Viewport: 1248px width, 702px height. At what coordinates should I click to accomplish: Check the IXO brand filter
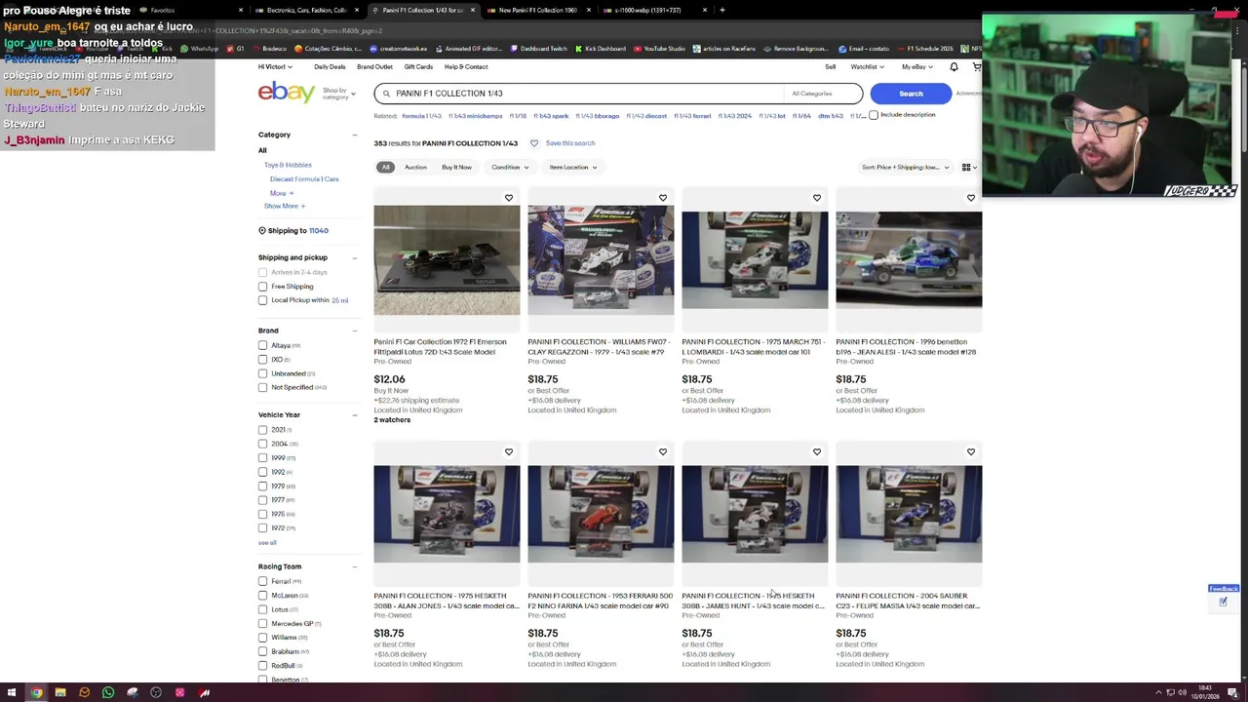point(262,360)
